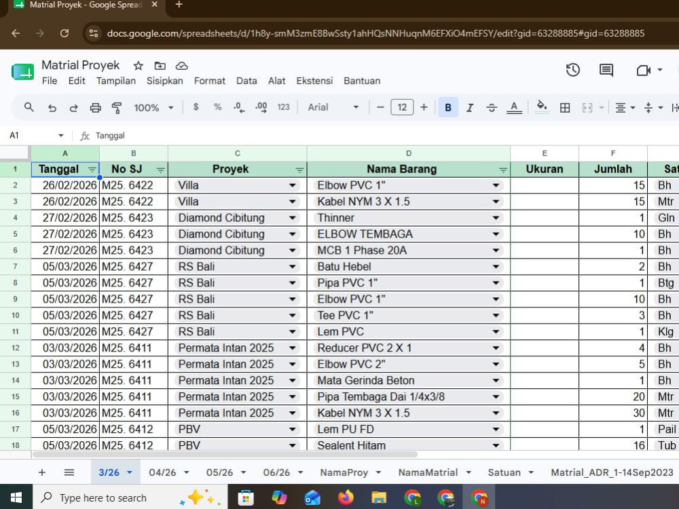This screenshot has width=679, height=509.
Task: Open the Arial font dropdown
Action: click(x=333, y=107)
